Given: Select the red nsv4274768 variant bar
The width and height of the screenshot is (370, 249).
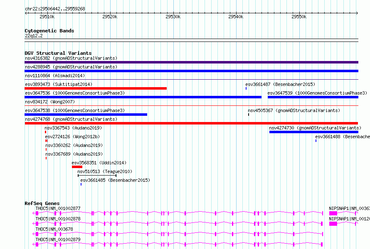Looking at the screenshot, I should pyautogui.click(x=191, y=123).
